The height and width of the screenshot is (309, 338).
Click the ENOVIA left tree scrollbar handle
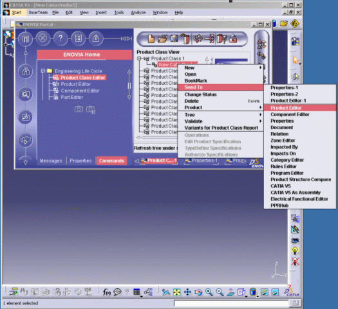(129, 86)
